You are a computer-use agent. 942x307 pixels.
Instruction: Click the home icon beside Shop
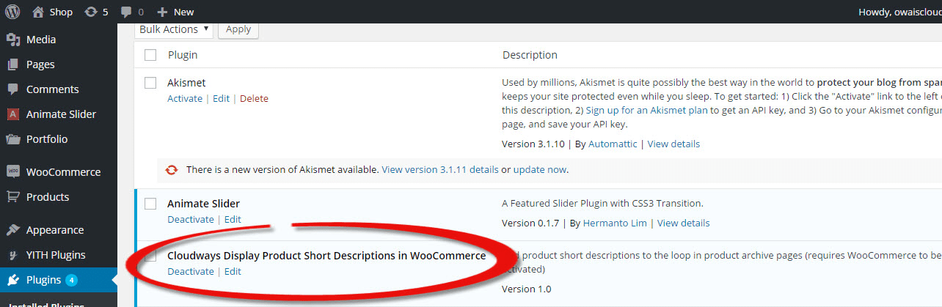pyautogui.click(x=38, y=12)
